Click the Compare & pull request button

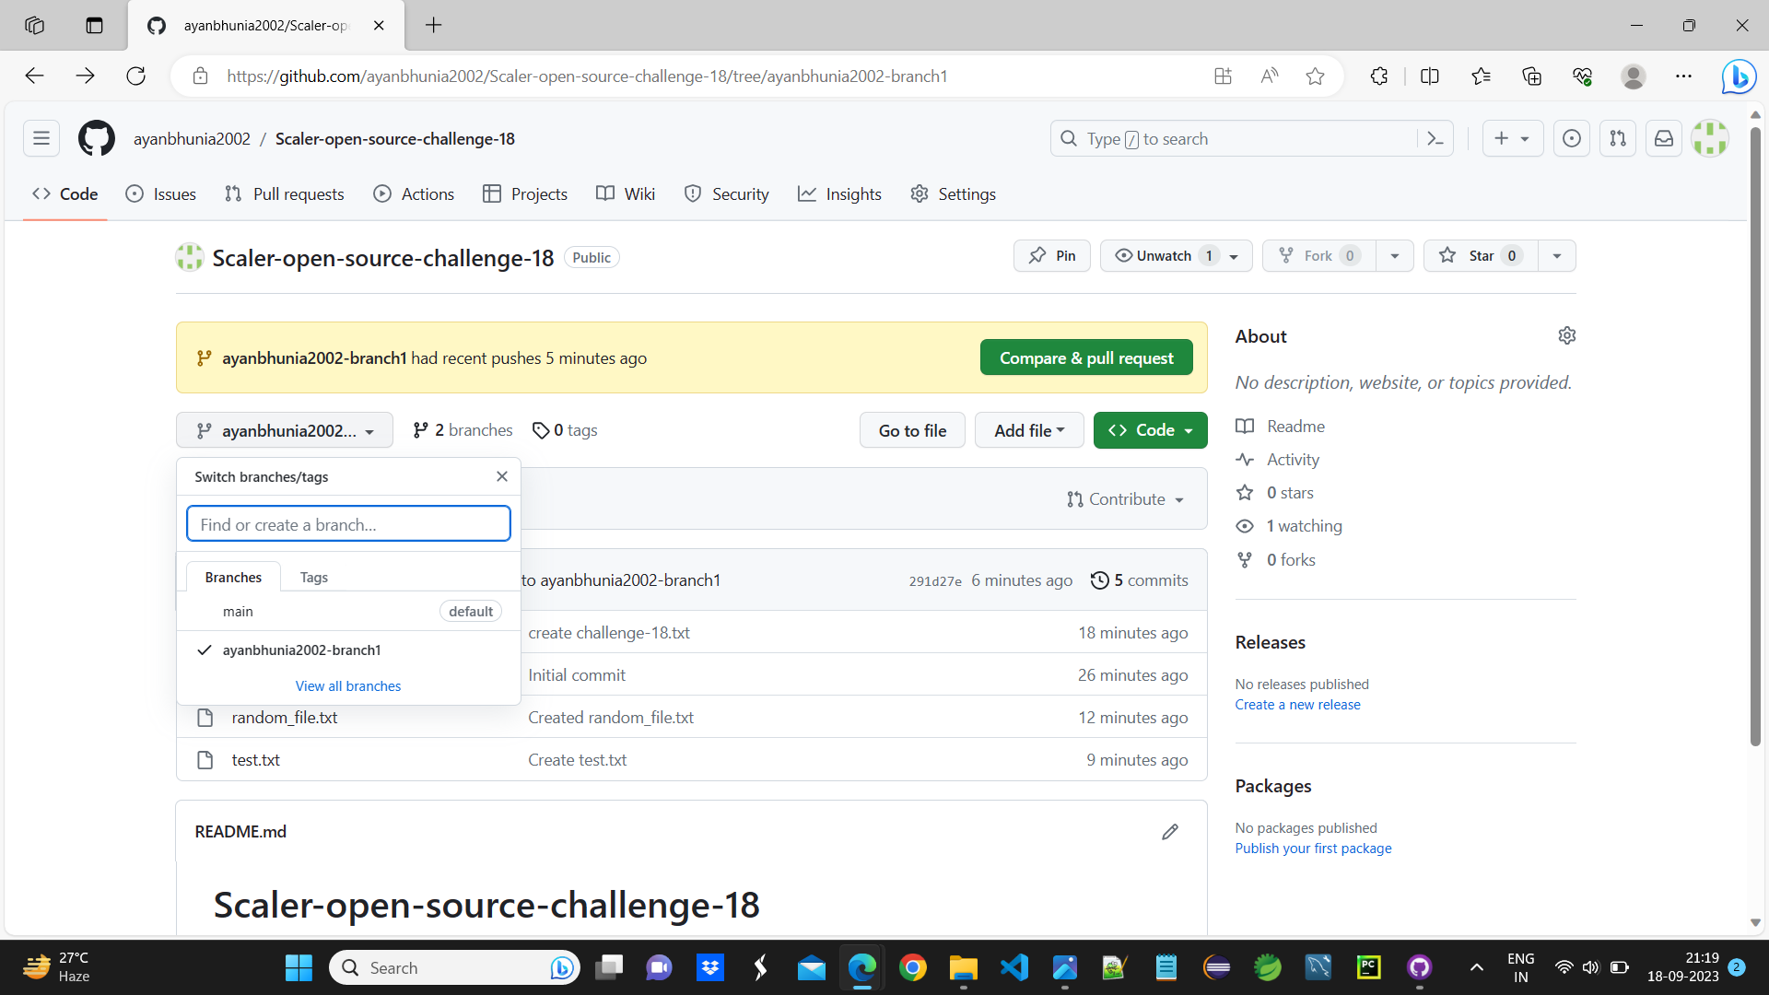[x=1086, y=357]
